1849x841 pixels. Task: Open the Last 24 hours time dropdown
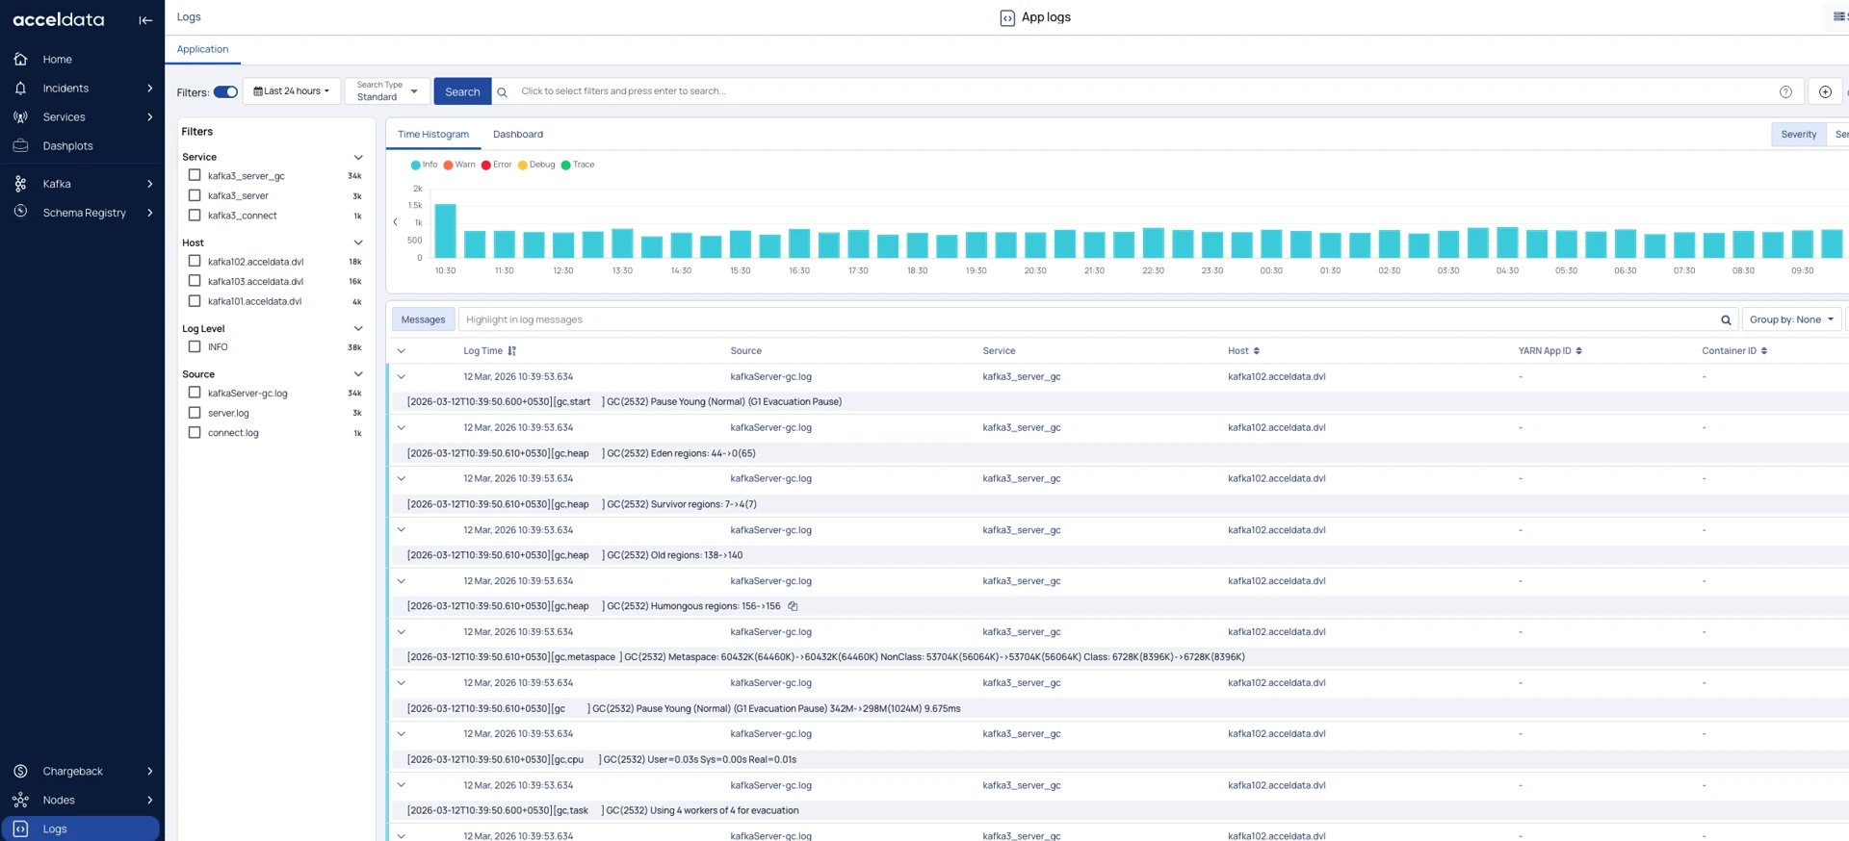click(291, 91)
